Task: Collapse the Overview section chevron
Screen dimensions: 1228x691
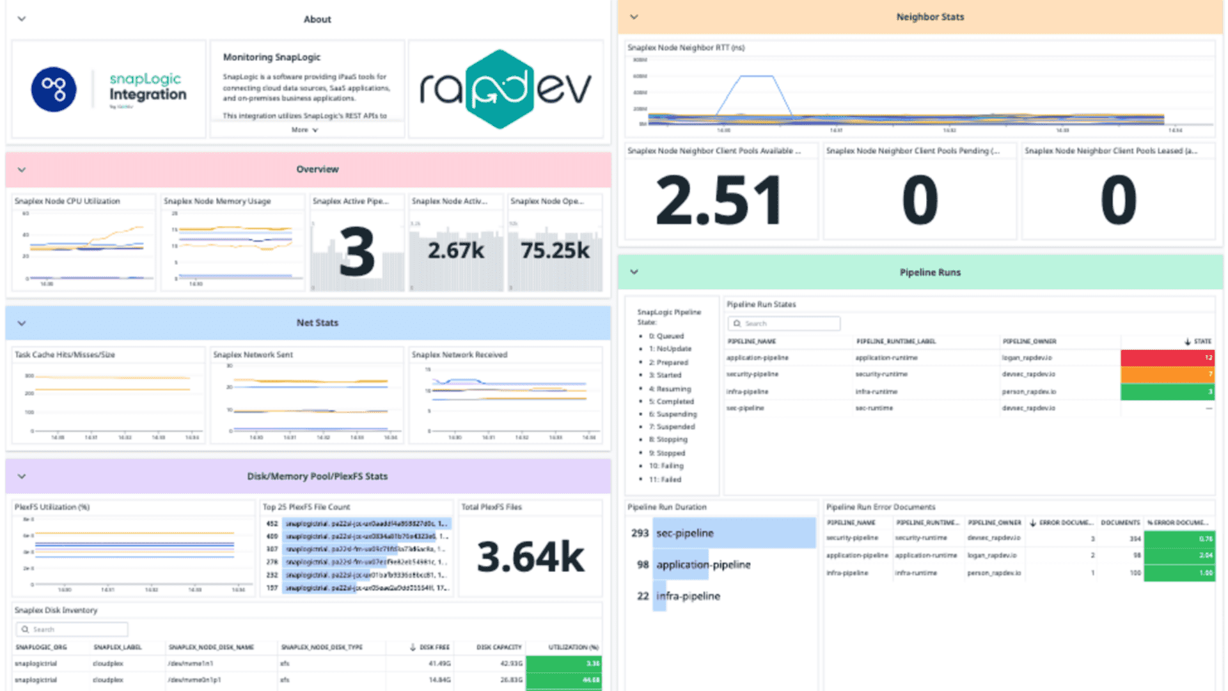Action: 22,170
